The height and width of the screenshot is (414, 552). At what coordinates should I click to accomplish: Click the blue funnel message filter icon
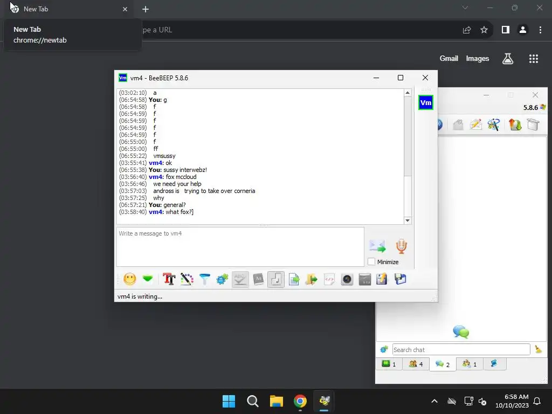coord(204,279)
